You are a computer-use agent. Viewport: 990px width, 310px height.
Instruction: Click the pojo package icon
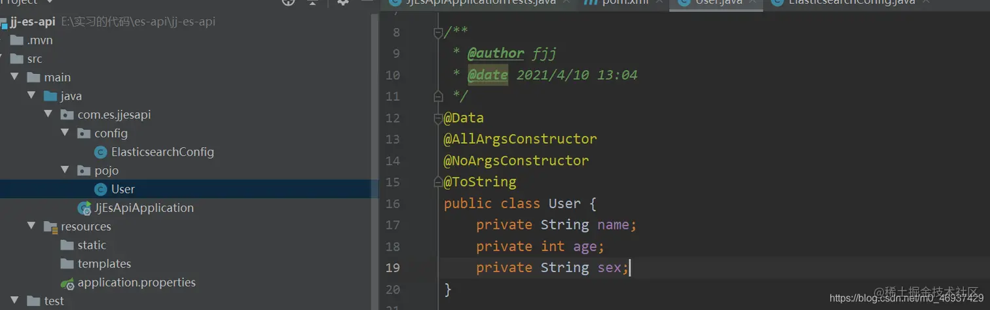(84, 171)
